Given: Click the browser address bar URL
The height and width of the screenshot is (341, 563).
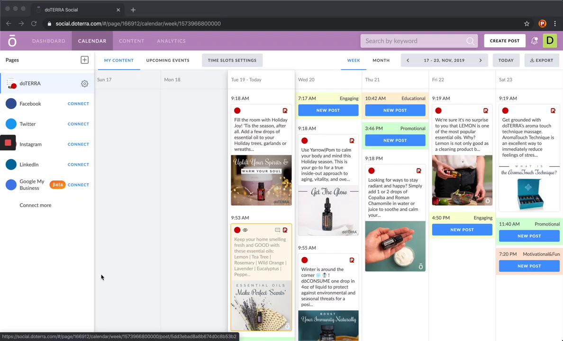Looking at the screenshot, I should (x=138, y=24).
